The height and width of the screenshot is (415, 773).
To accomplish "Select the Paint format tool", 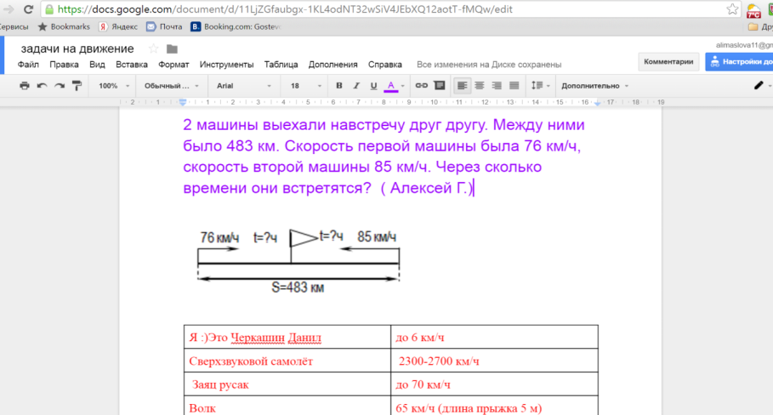I will [77, 86].
